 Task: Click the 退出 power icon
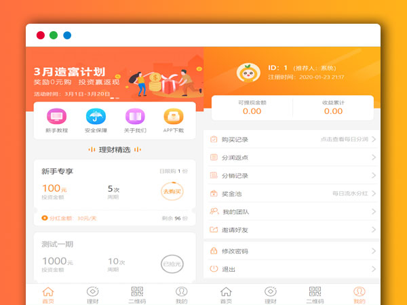(x=214, y=268)
